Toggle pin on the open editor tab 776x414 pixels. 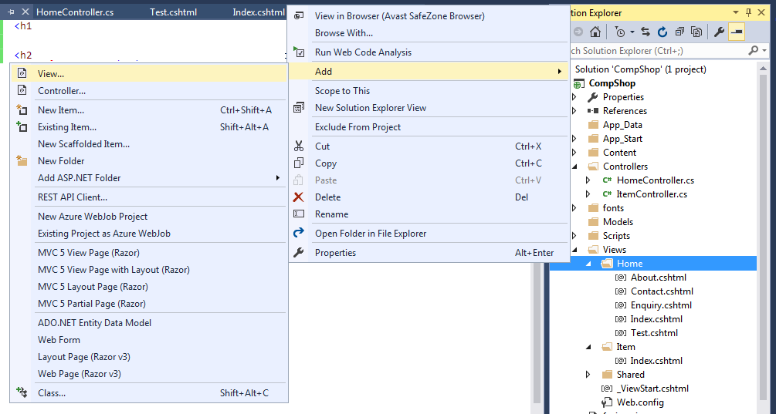(x=11, y=12)
